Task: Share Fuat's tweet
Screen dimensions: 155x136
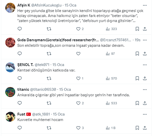Action: (145, 128)
